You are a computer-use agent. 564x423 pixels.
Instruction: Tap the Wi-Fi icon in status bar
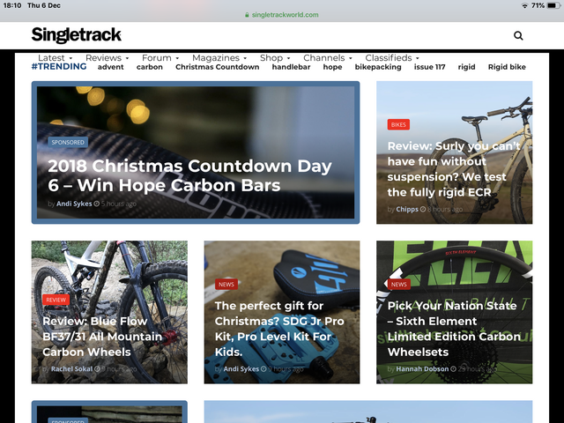tap(524, 5)
